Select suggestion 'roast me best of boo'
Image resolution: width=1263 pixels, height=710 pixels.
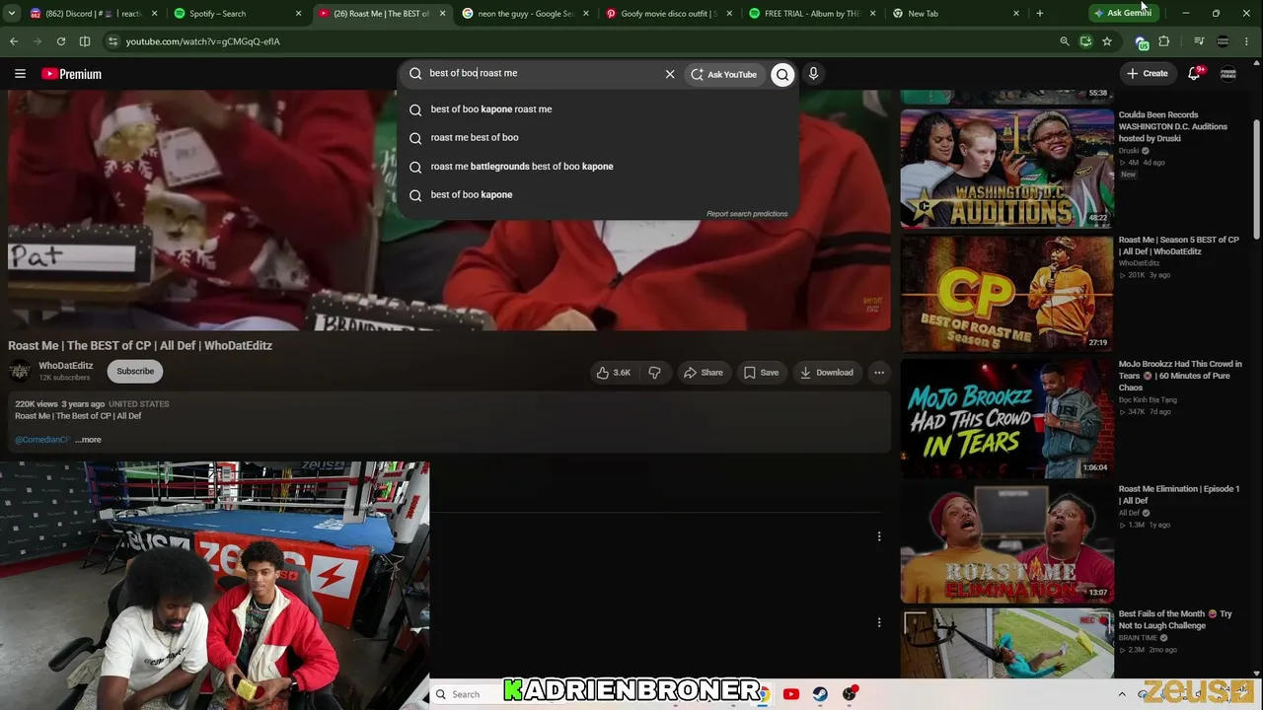tap(598, 138)
